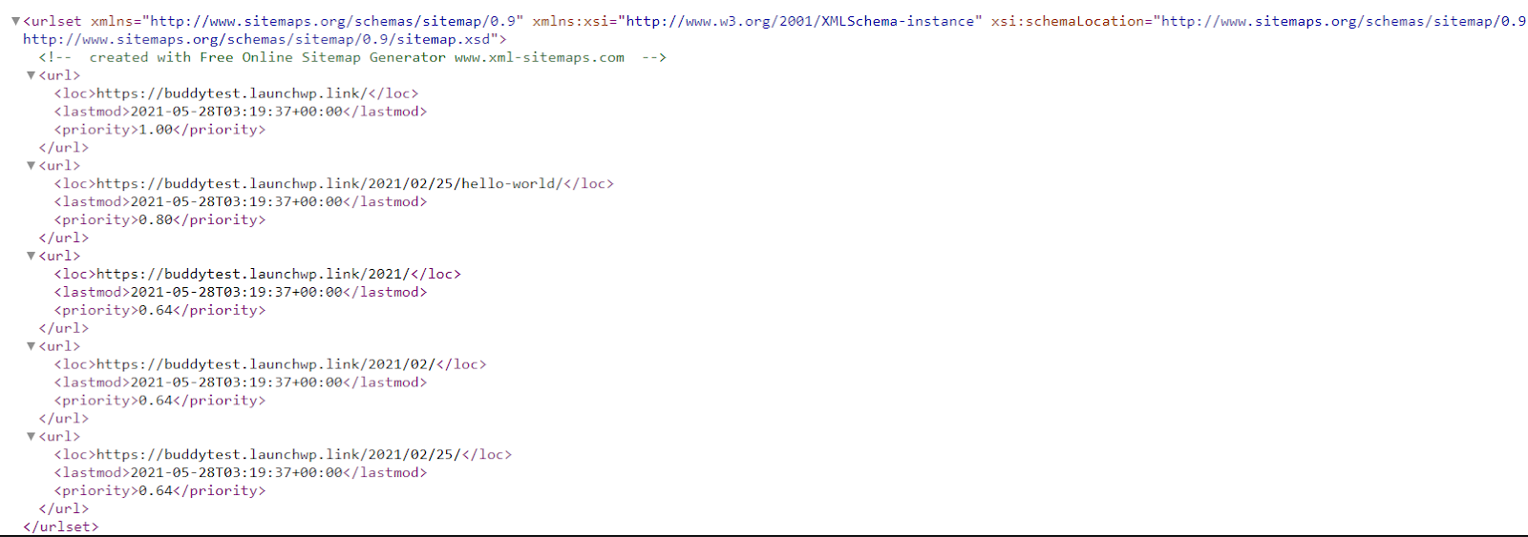
Task: Click the lastmod line under /2021/ url
Action: pos(241,292)
